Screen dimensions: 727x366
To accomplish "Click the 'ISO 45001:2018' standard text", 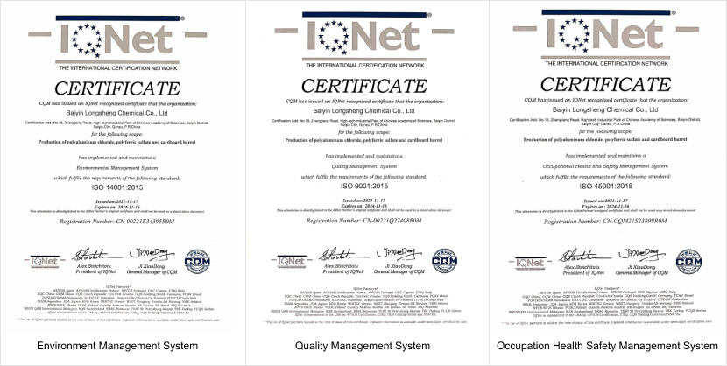I will click(606, 187).
